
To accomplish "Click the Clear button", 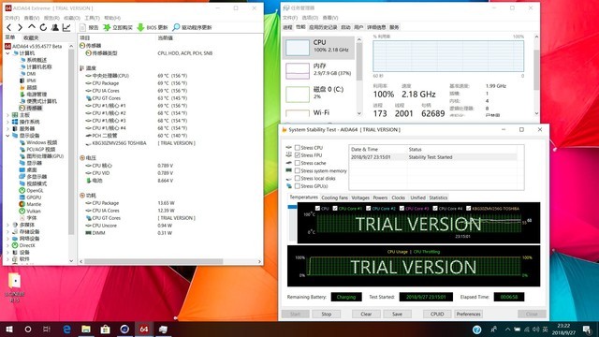I will (366, 315).
